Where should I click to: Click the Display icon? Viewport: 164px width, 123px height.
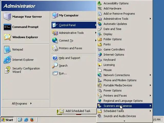100,34
